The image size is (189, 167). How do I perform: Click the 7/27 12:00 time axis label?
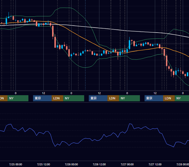(155, 164)
